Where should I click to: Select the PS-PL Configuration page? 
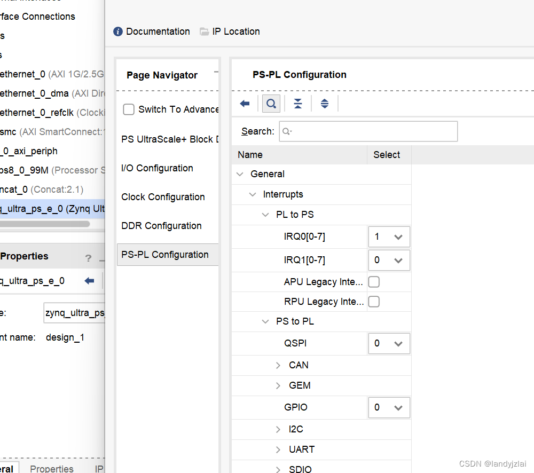point(168,255)
